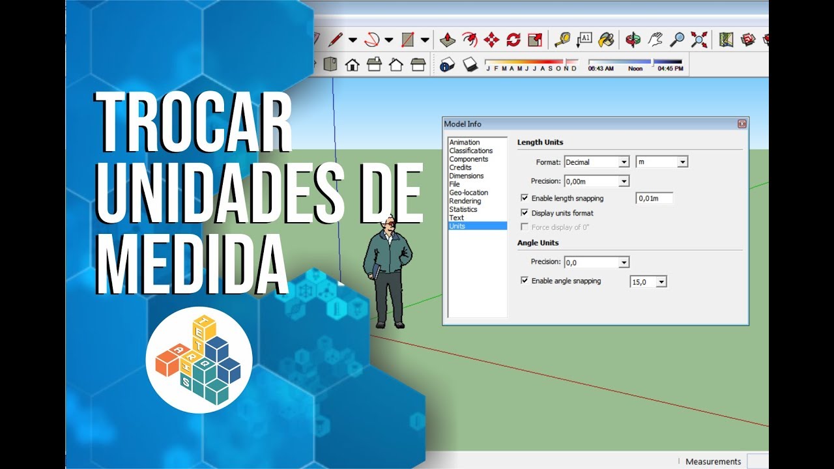Image resolution: width=834 pixels, height=469 pixels.
Task: Open the Format Decimal dropdown
Action: [597, 162]
